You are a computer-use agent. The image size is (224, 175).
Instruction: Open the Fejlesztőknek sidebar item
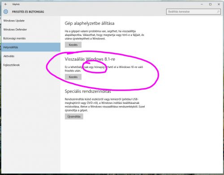tap(12, 65)
